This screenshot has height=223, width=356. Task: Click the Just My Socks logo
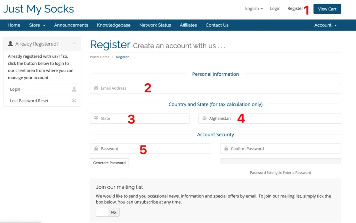tap(38, 9)
